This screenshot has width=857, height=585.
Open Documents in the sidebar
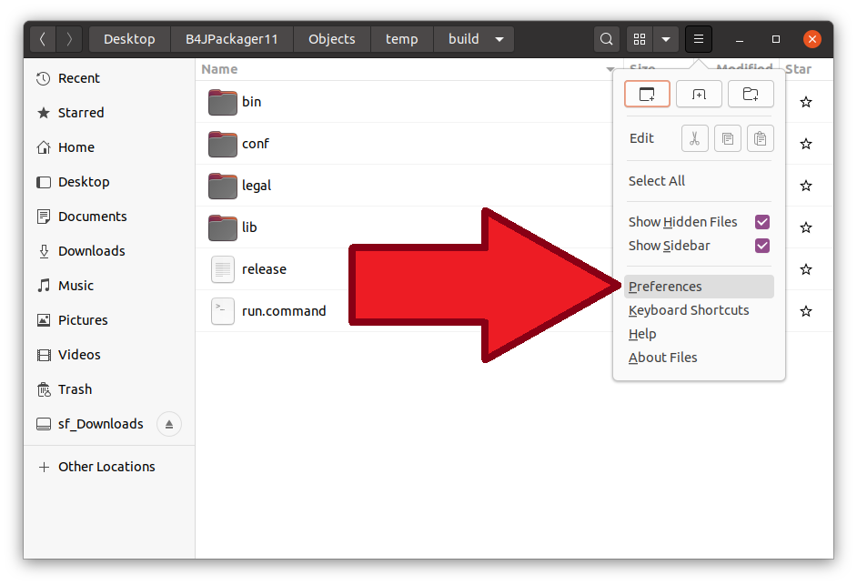(x=109, y=217)
